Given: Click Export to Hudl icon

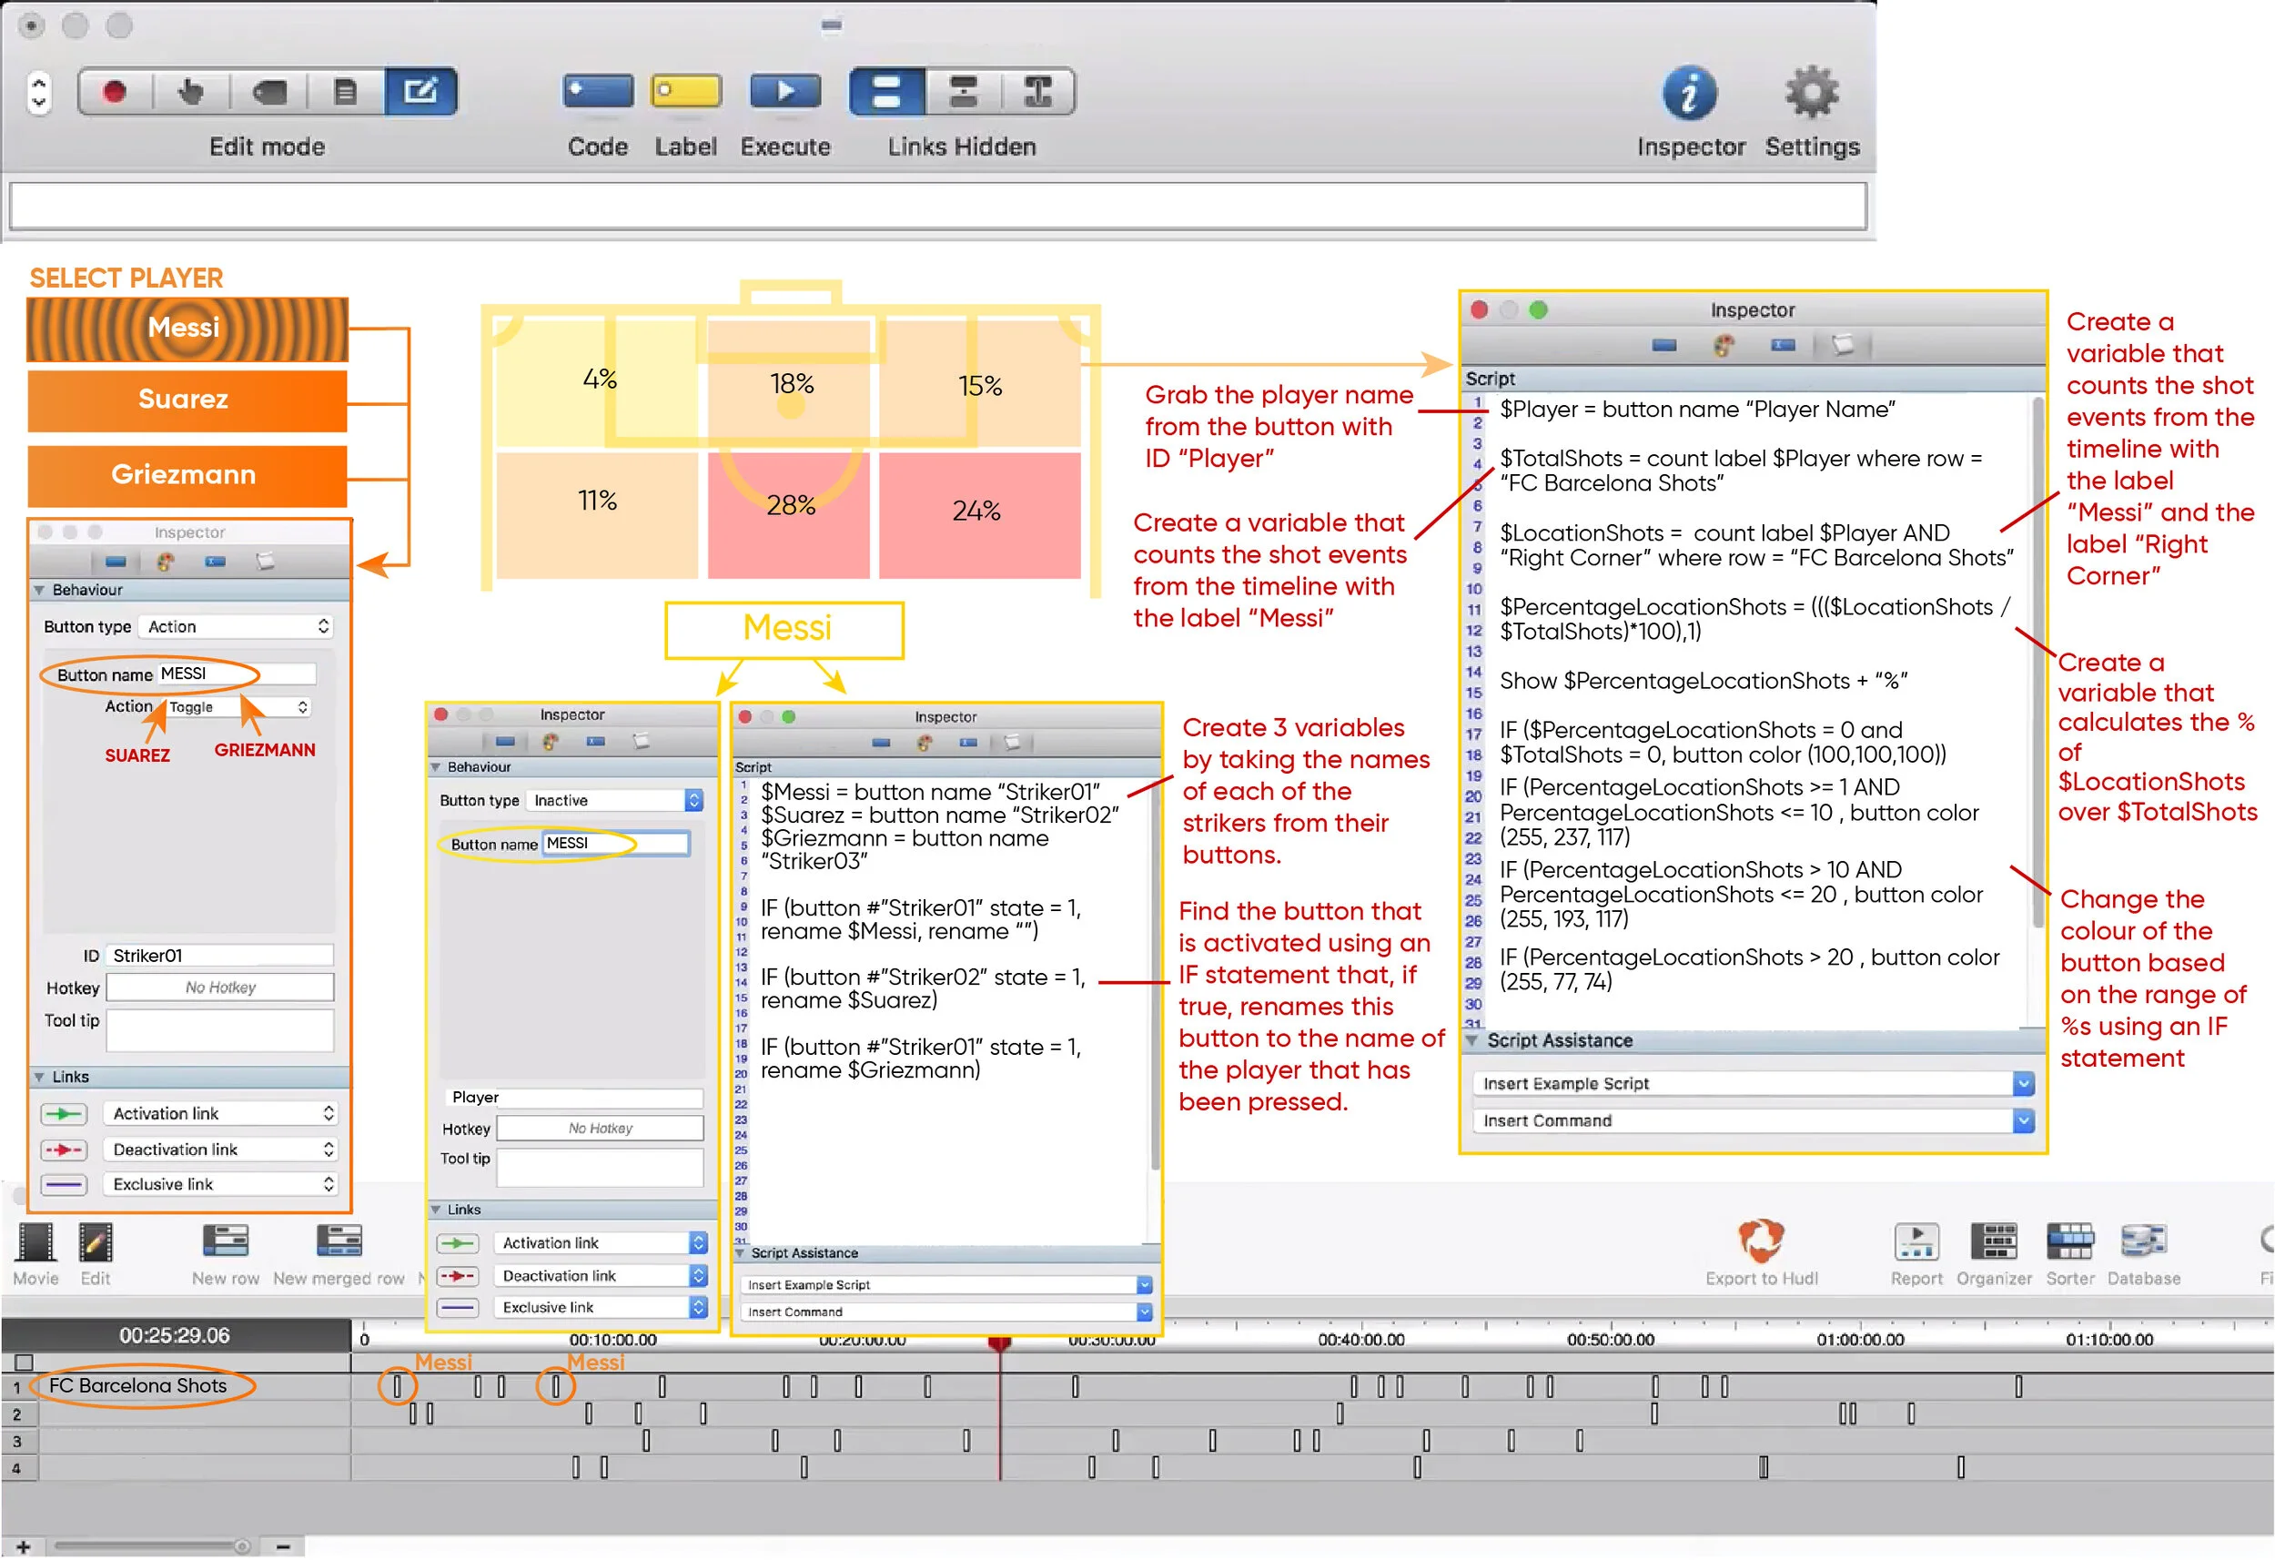Looking at the screenshot, I should pos(1760,1241).
